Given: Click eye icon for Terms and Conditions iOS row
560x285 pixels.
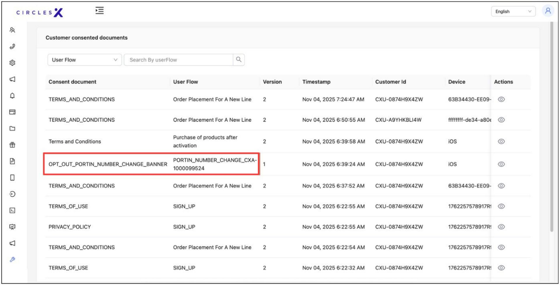Looking at the screenshot, I should [x=501, y=141].
